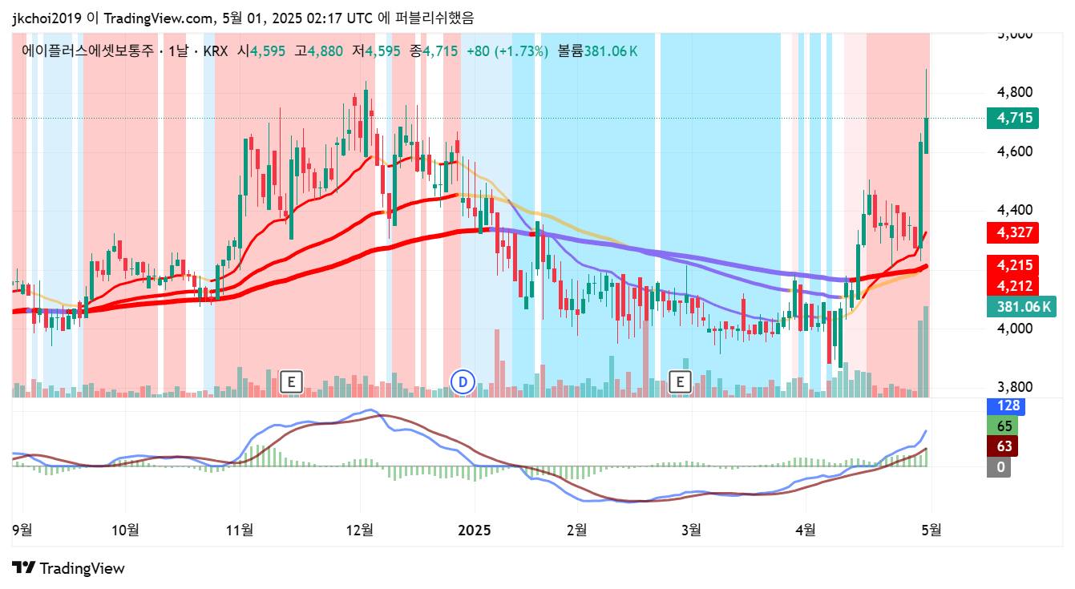The image size is (1075, 589).
Task: Click the dark red 63 signal label
Action: point(1003,446)
